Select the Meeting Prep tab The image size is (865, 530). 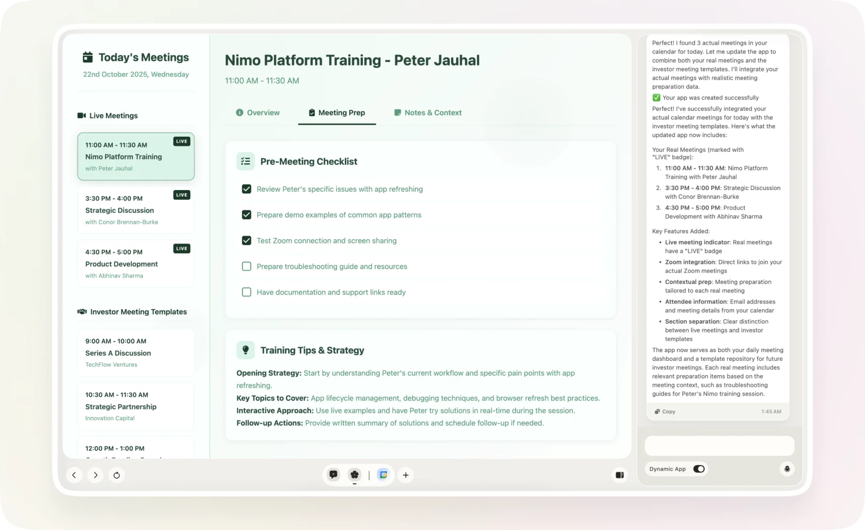[337, 112]
